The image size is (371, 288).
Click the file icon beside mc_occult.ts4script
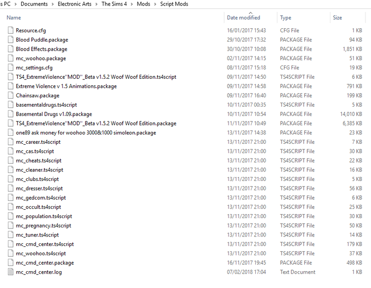tap(10, 207)
